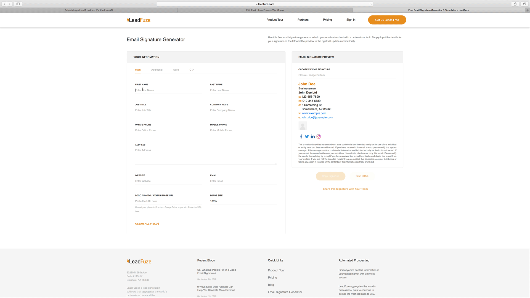
Task: Focus the Mobile Phone input field
Action: 243,131
